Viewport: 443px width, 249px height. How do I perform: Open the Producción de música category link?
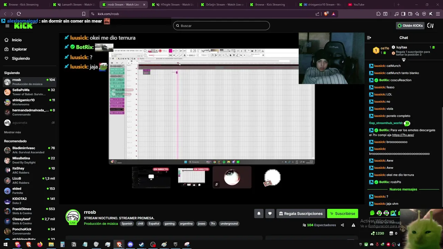pyautogui.click(x=101, y=224)
